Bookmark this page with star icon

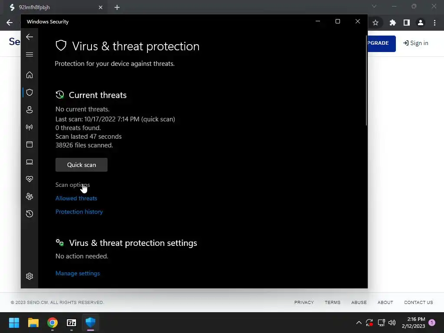click(x=375, y=23)
